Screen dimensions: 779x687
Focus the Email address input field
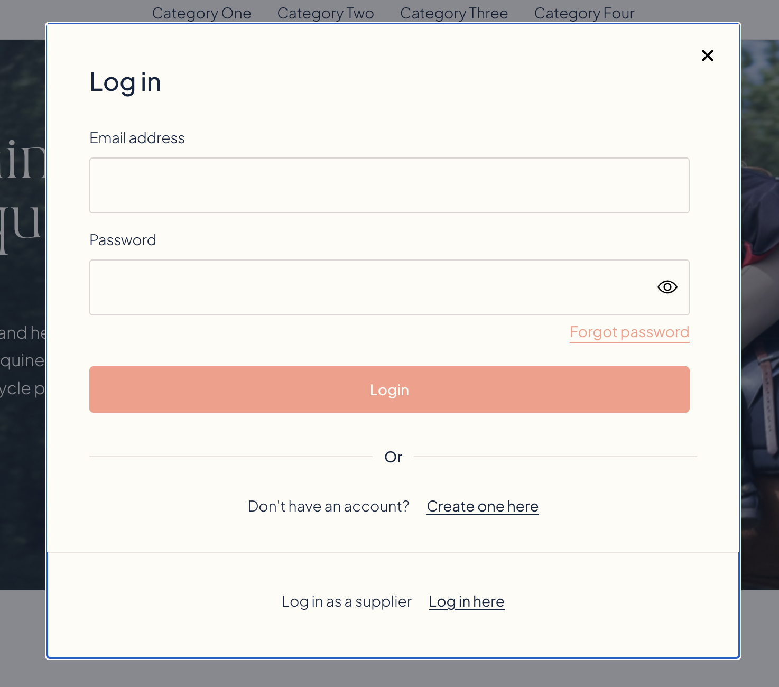[389, 185]
